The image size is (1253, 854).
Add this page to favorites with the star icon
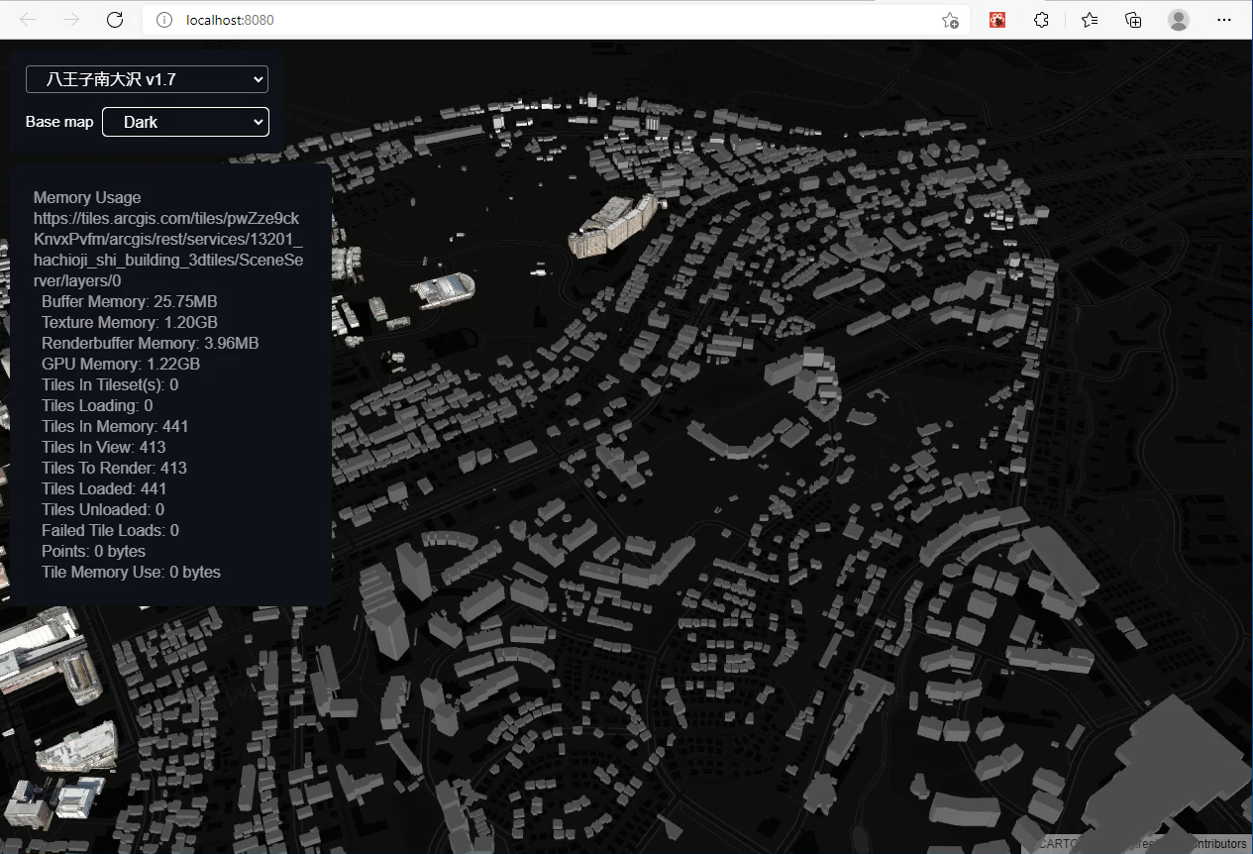pos(950,19)
